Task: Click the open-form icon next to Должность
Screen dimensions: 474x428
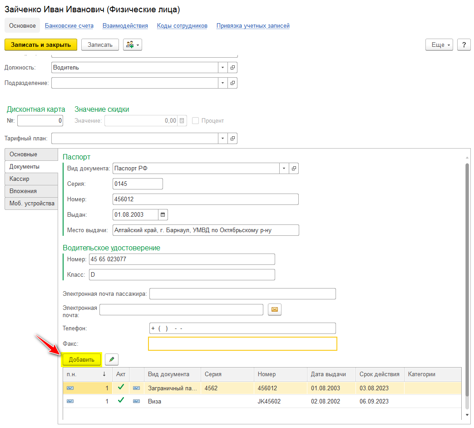Action: (232, 68)
